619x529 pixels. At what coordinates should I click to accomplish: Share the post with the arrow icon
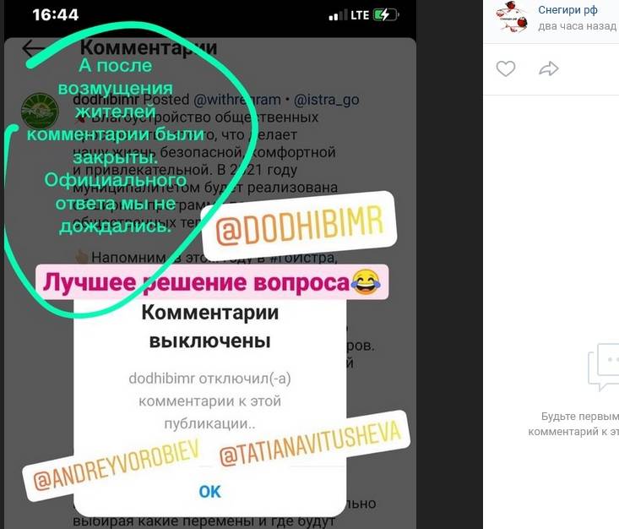coord(549,68)
